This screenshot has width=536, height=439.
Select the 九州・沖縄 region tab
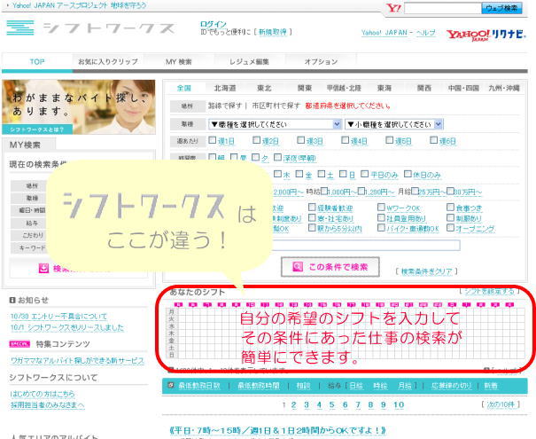coord(504,89)
